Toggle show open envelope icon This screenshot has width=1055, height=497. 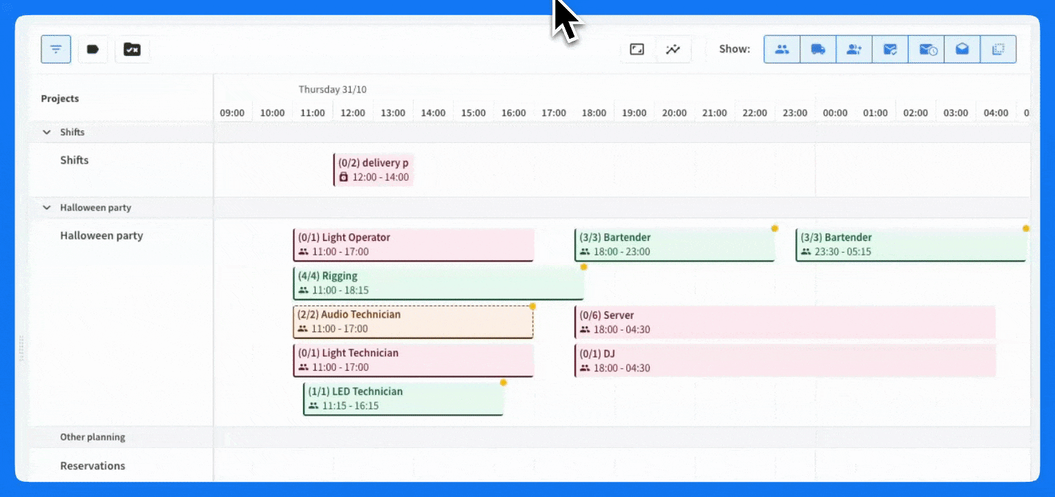[x=962, y=50]
